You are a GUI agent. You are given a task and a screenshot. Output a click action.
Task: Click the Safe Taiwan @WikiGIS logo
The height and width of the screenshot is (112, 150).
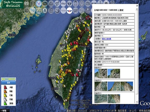pos(12,4)
